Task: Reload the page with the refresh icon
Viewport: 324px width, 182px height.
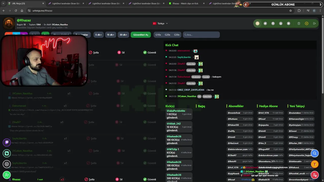Action: coord(16,11)
